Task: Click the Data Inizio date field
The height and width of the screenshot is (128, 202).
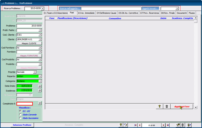Action: 25,86
